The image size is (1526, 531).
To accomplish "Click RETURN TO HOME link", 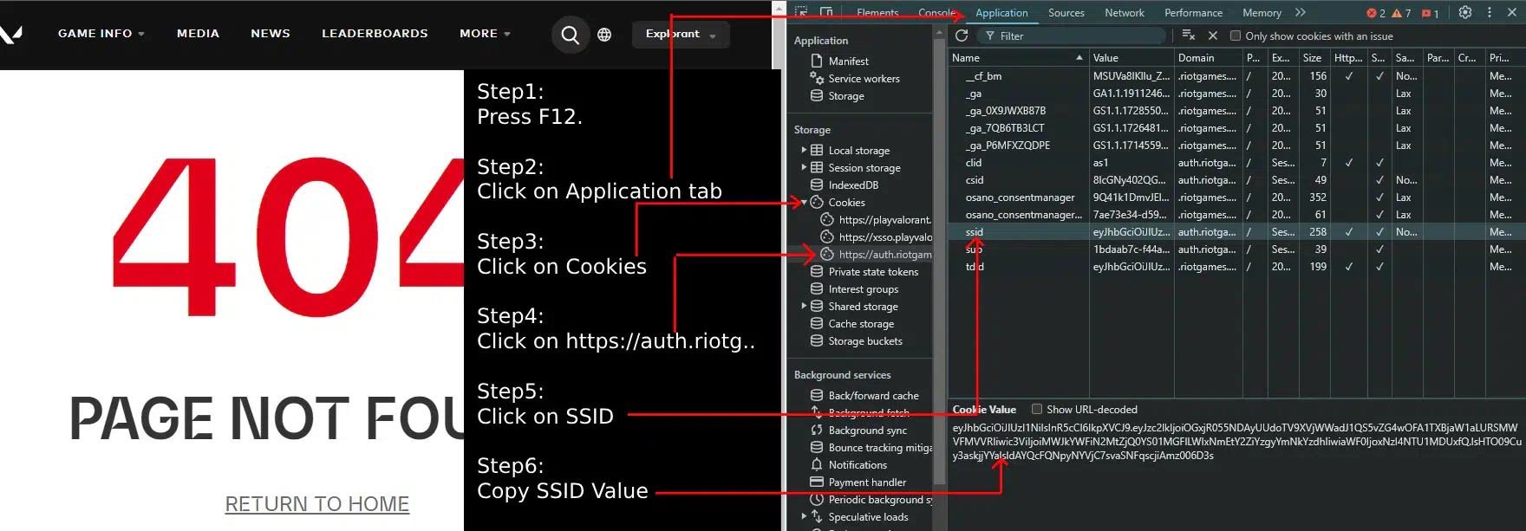I will (317, 504).
